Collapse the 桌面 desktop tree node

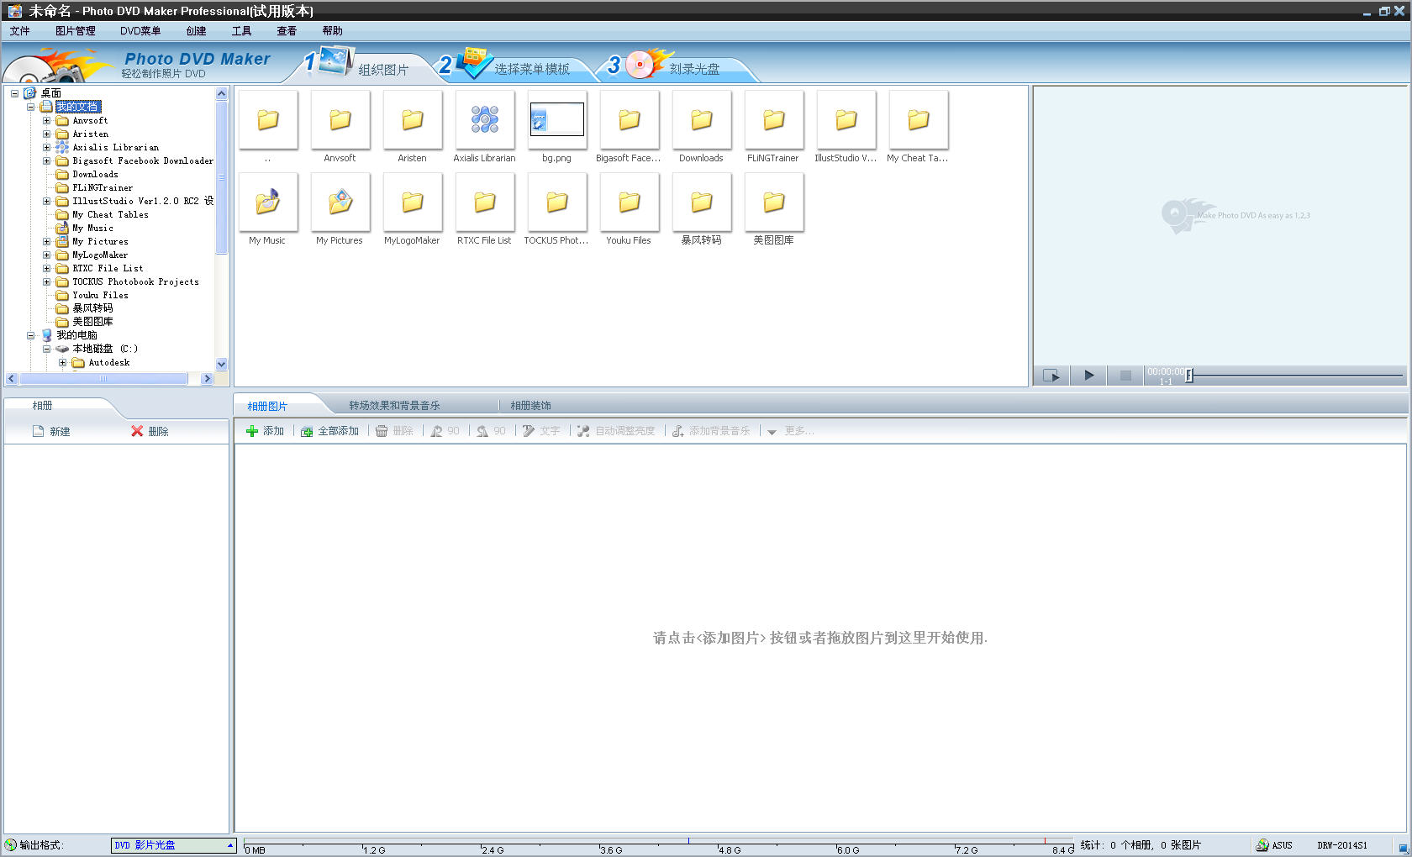15,93
